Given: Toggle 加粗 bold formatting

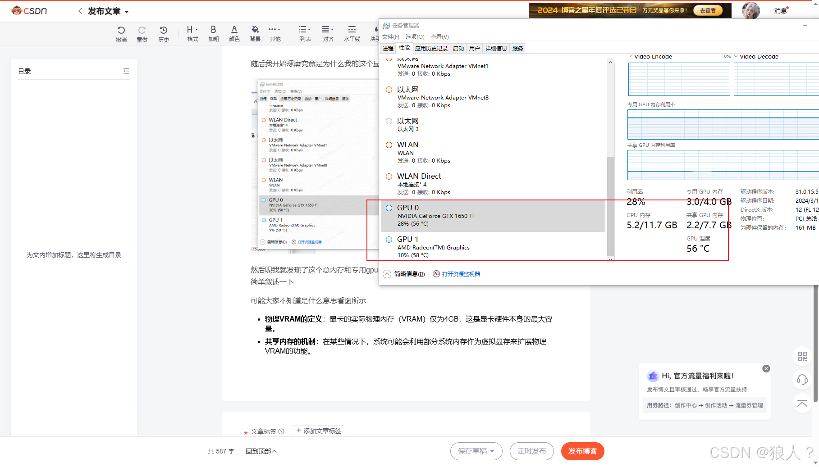Looking at the screenshot, I should (x=214, y=34).
